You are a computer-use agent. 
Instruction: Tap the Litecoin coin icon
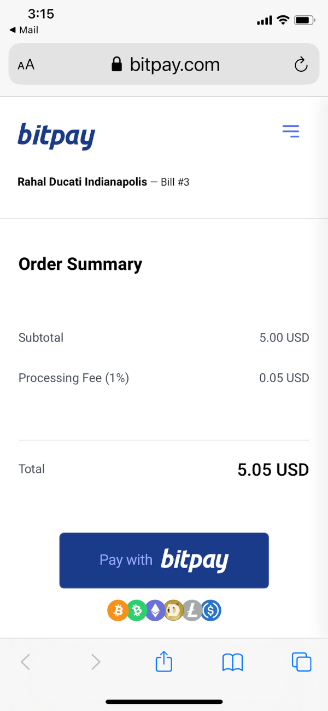[192, 611]
